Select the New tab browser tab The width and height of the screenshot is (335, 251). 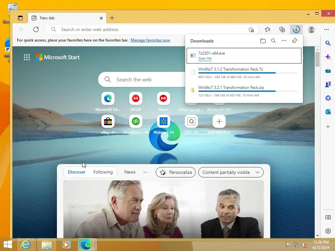67,18
